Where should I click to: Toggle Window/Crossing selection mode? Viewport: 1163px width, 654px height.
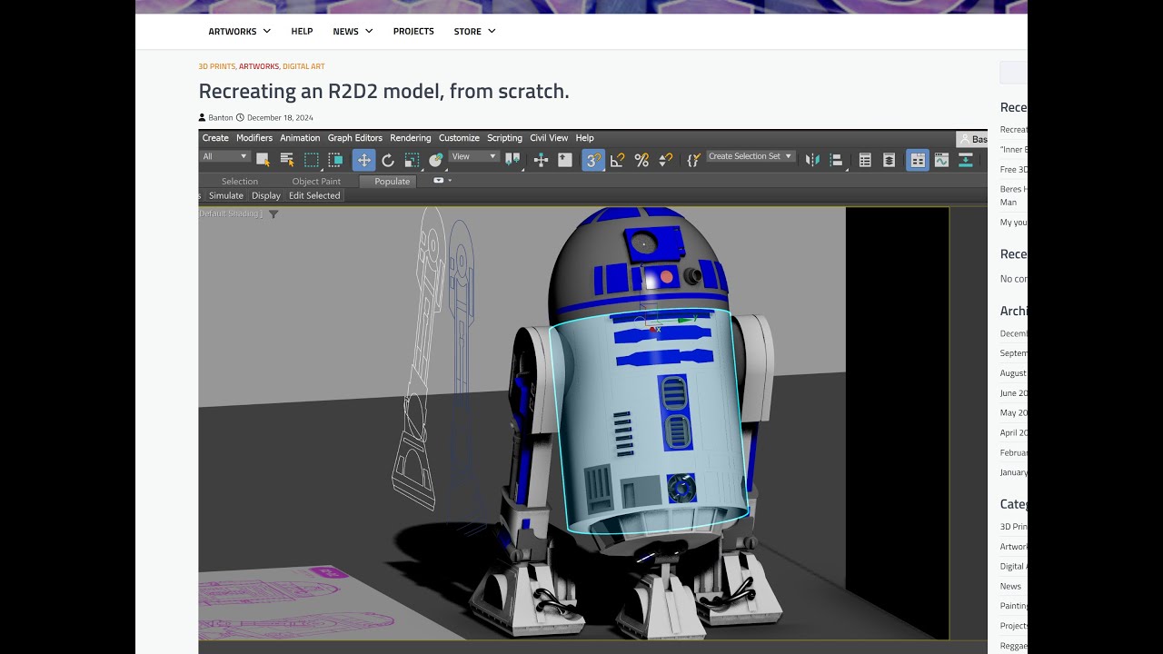[x=335, y=160]
